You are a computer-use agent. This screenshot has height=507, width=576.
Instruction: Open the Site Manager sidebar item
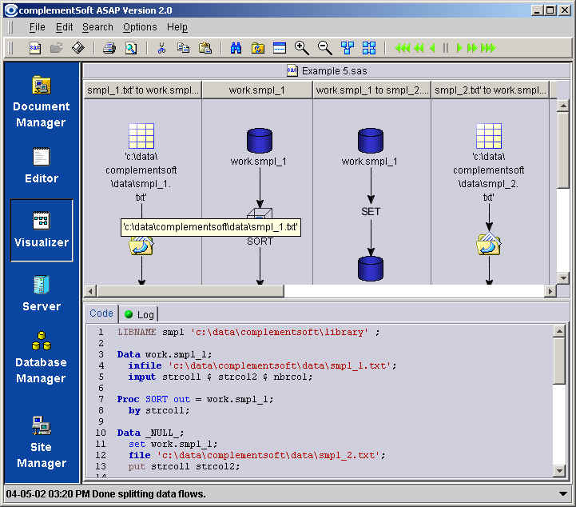pos(42,442)
